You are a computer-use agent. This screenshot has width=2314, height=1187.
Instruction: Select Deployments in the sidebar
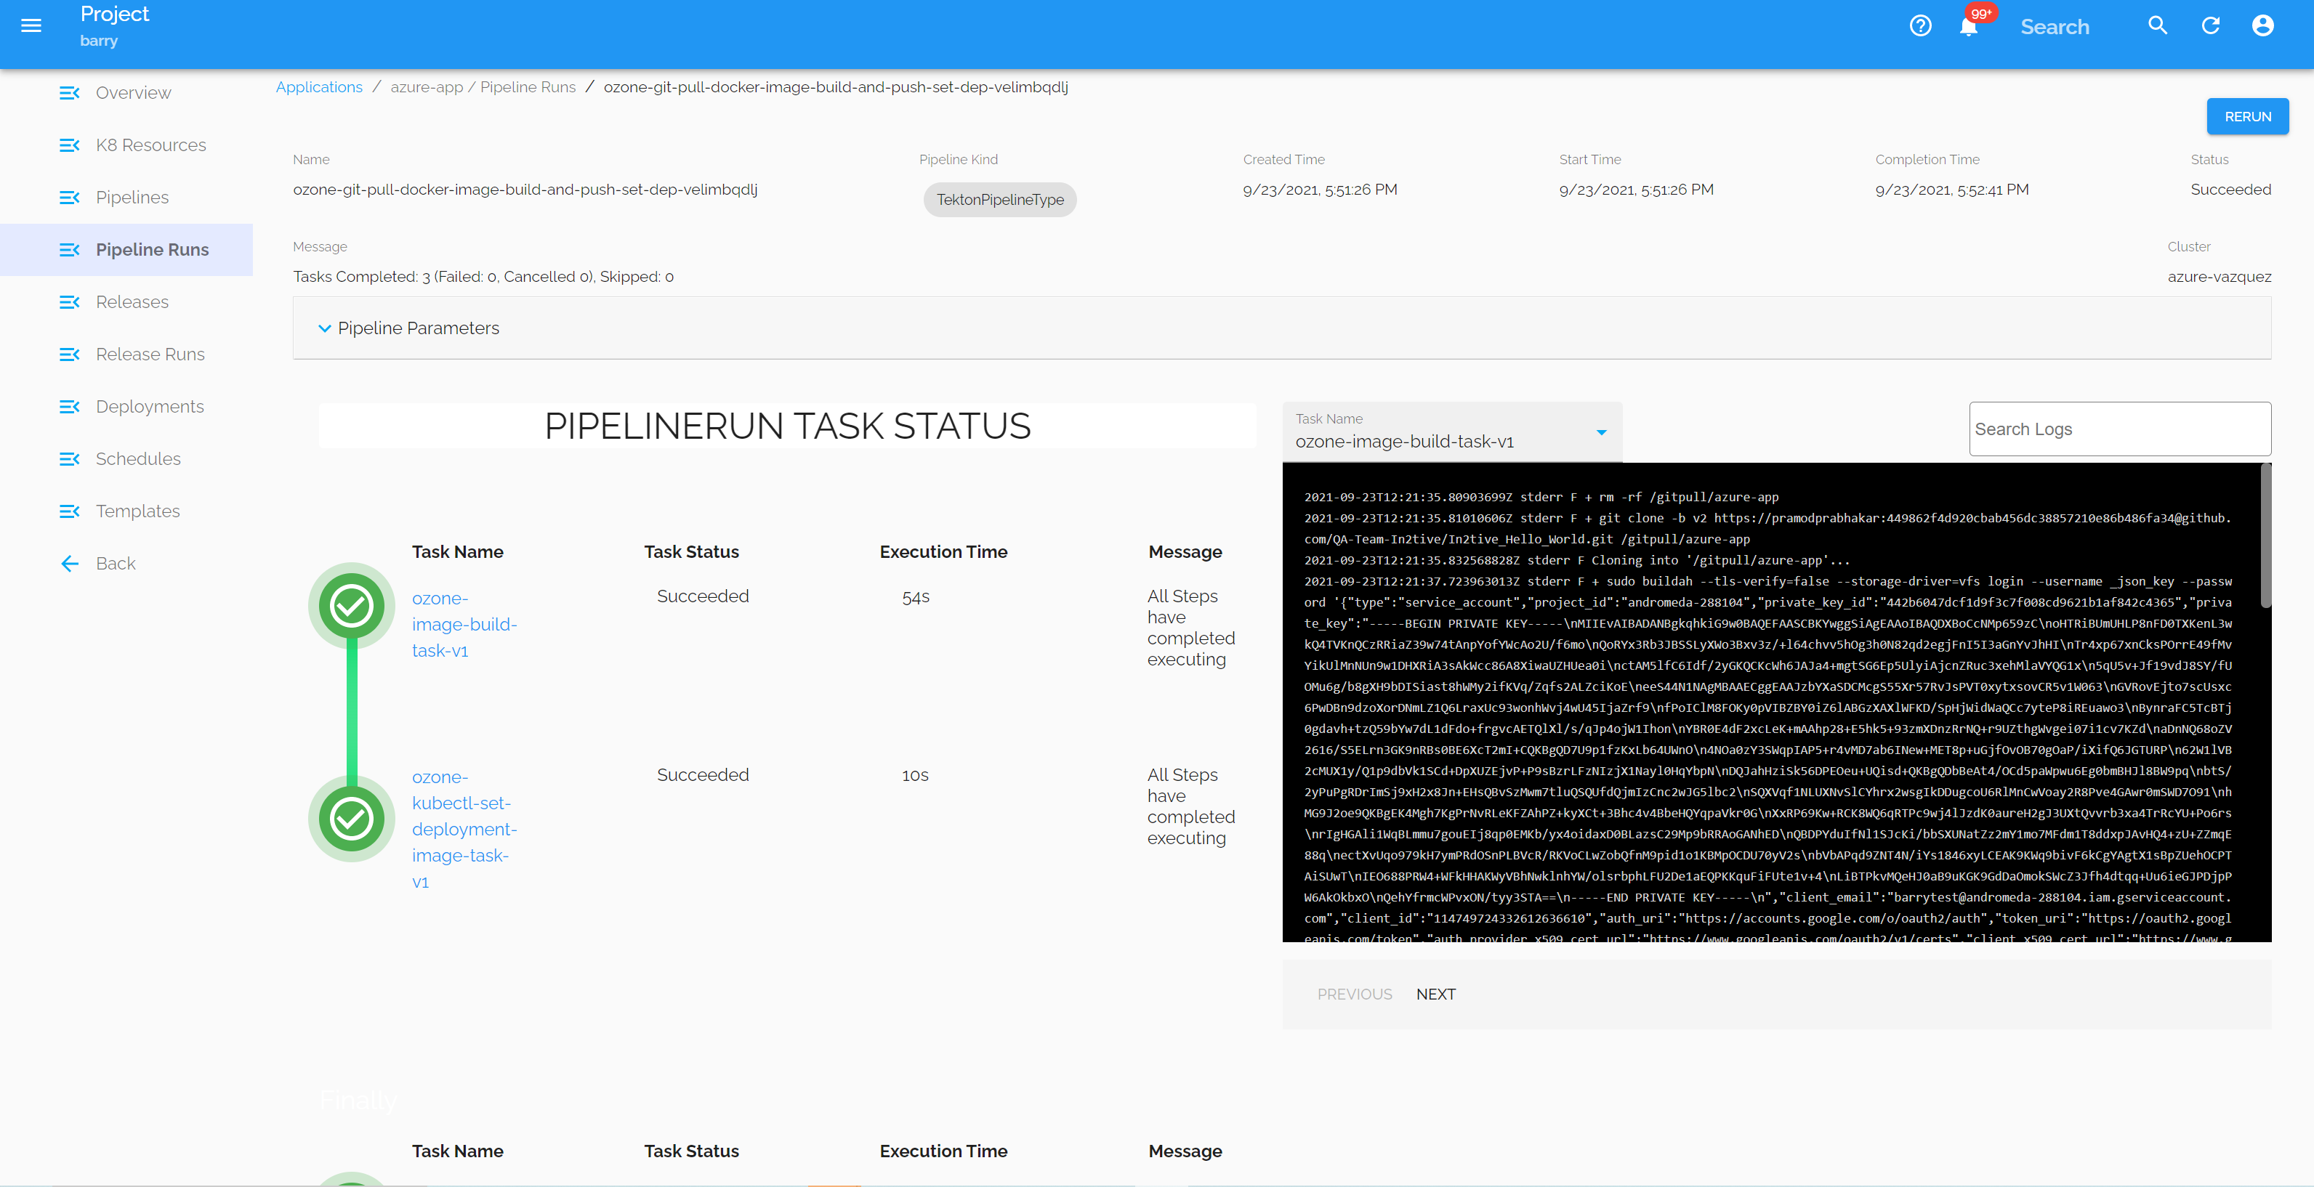[x=149, y=407]
